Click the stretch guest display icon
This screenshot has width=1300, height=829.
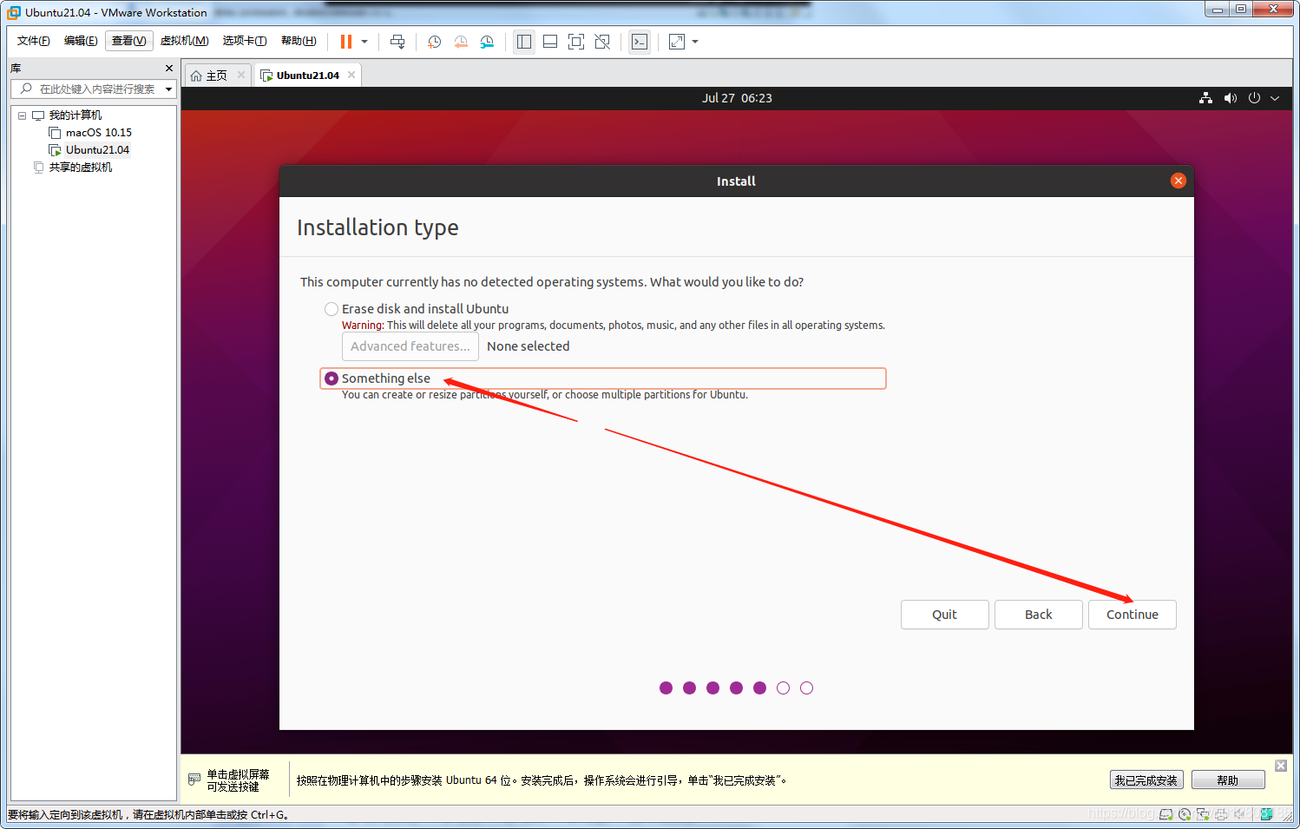pos(677,42)
